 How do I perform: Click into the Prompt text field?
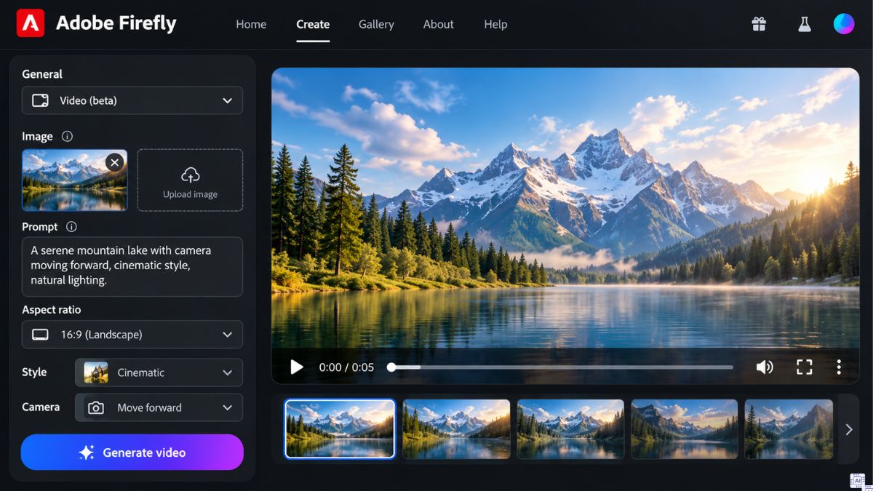coord(132,266)
